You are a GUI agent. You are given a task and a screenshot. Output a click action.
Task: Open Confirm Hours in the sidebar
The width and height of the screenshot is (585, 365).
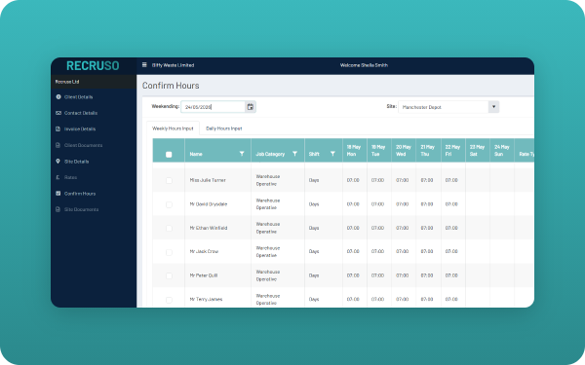[80, 194]
